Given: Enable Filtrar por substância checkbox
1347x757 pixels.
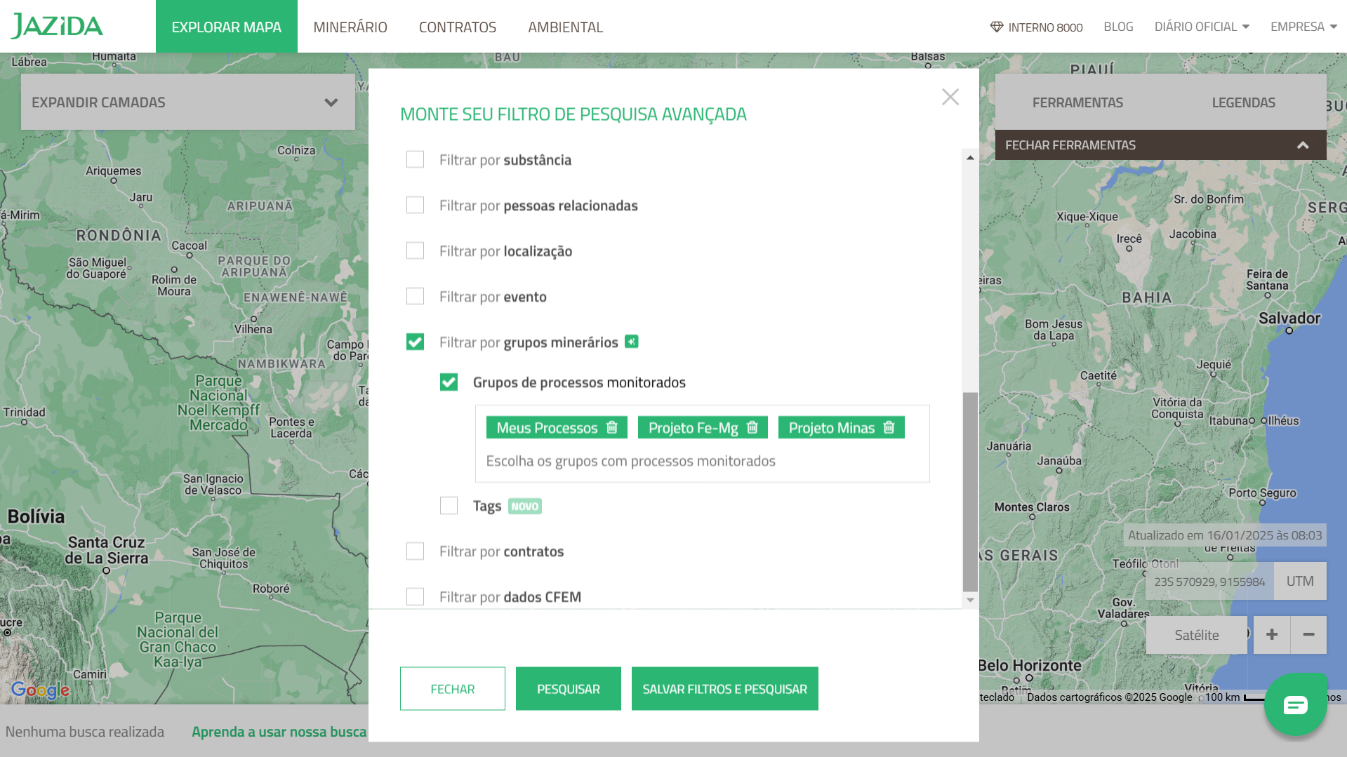Looking at the screenshot, I should point(415,159).
